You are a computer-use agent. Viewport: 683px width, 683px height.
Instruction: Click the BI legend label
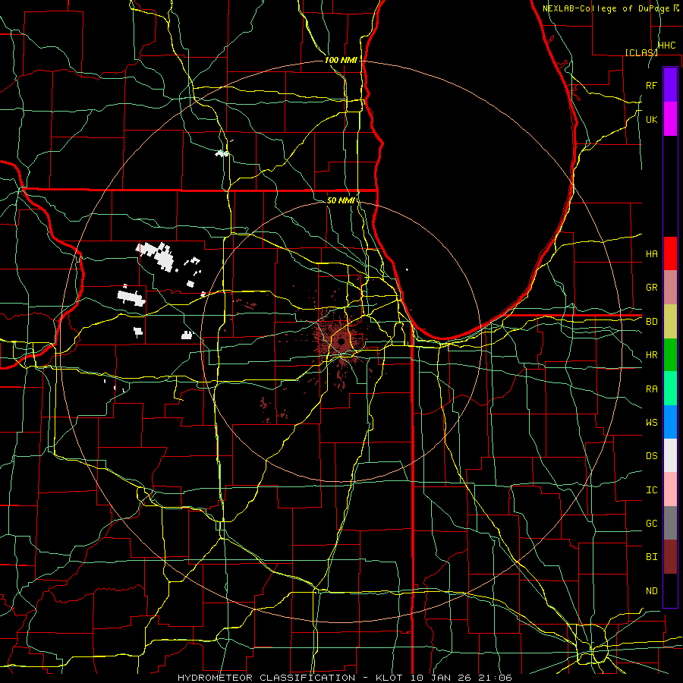click(651, 557)
